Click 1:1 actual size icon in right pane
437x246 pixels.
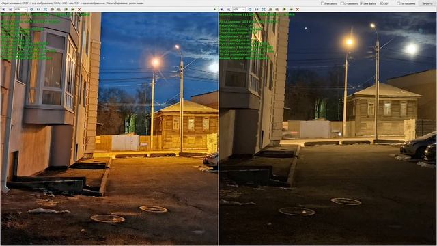257,9
